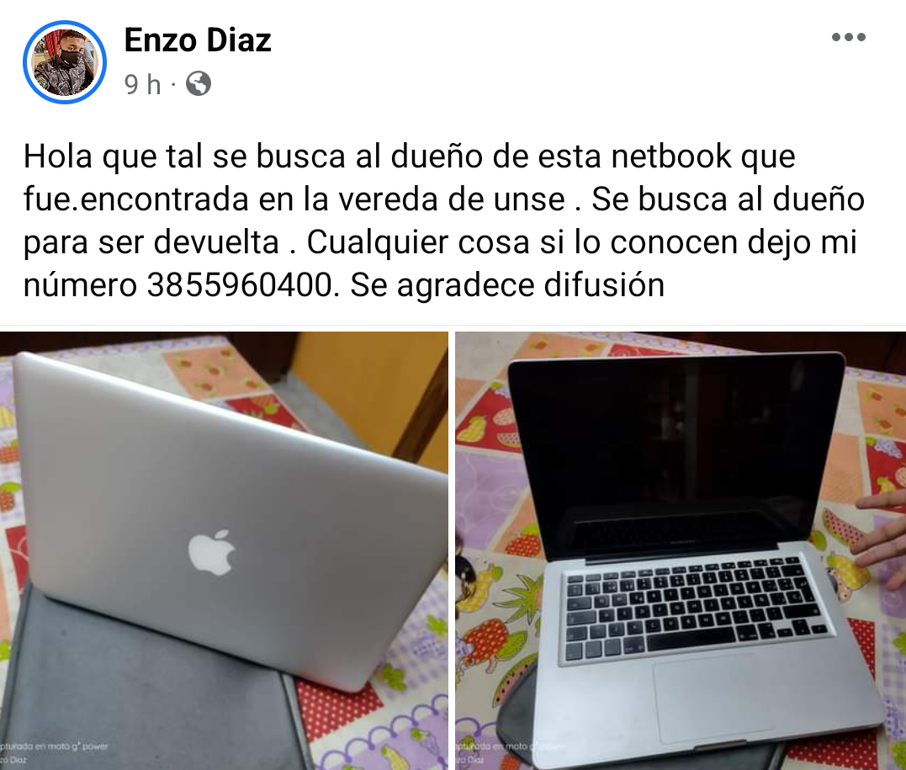Viewport: 906px width, 770px height.
Task: Click the Apple logo on the laptop lid
Action: pyautogui.click(x=211, y=552)
